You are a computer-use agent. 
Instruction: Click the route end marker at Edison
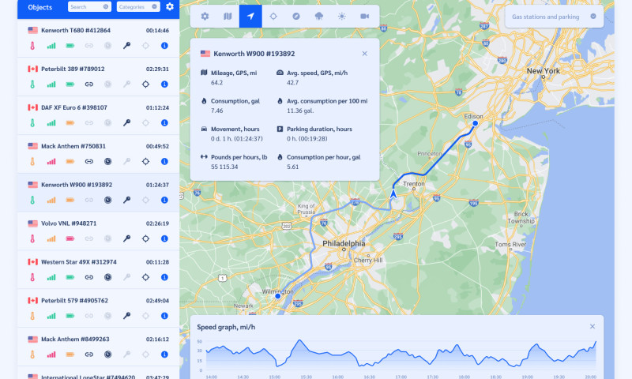click(476, 123)
